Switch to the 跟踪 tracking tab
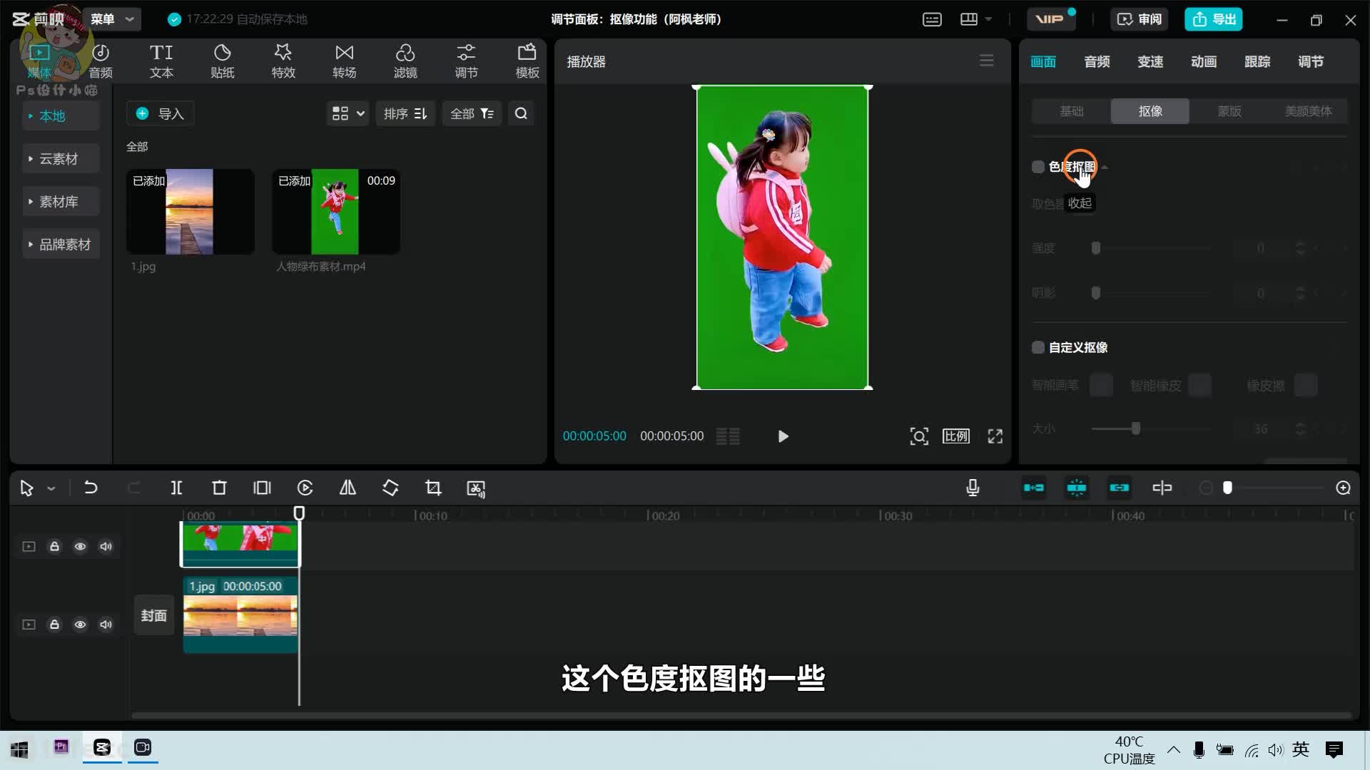The height and width of the screenshot is (770, 1370). coord(1257,62)
